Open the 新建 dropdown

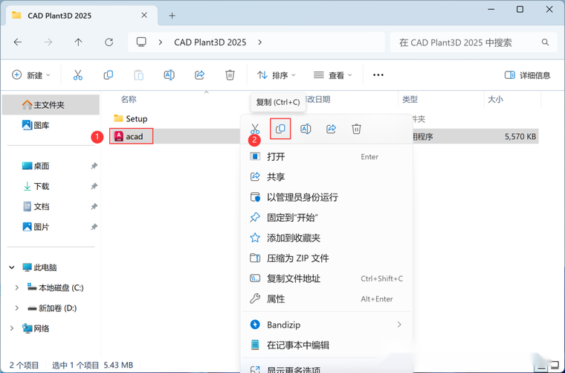31,75
